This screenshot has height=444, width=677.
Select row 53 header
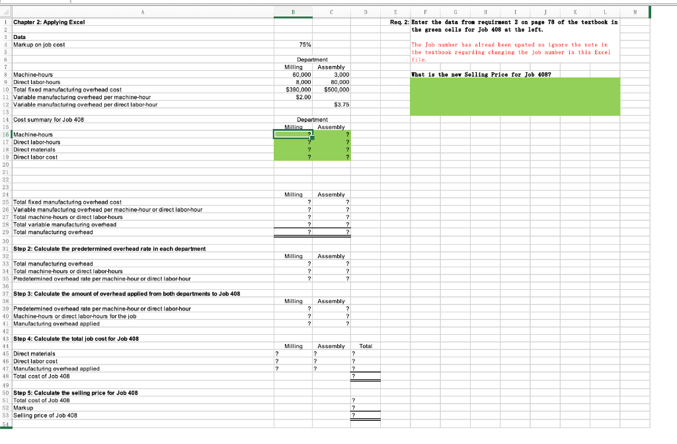tap(4, 416)
